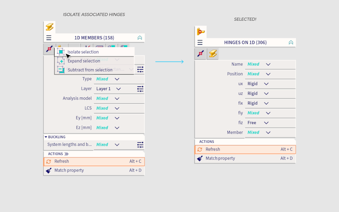Viewport: 339px width, 212px height.
Task: Open the 1D Members panel hamburger menu
Action: pos(48,38)
